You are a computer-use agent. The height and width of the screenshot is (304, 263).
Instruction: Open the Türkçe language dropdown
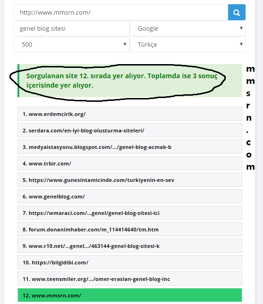[x=188, y=44]
